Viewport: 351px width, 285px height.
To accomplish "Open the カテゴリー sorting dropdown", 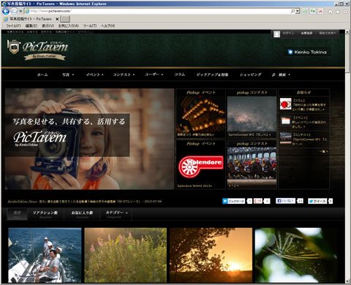I will (116, 213).
